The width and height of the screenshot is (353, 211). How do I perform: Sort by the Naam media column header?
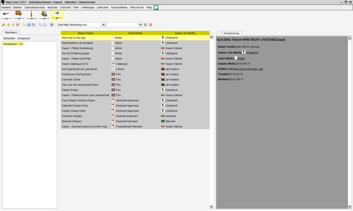point(85,33)
